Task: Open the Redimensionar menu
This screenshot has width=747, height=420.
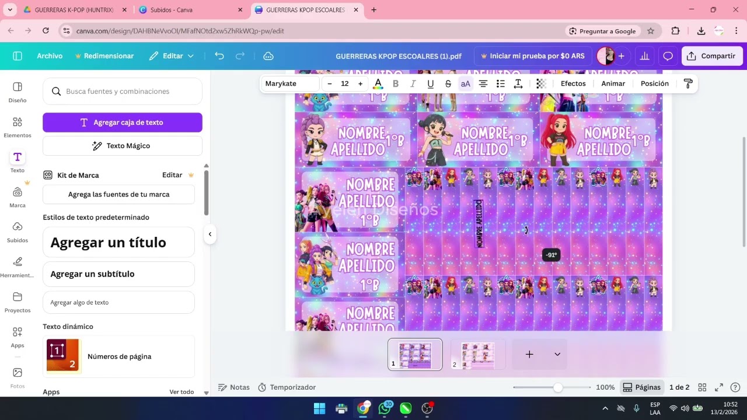Action: (x=104, y=56)
